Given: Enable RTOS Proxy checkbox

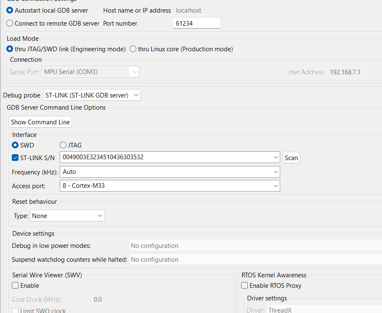Looking at the screenshot, I should coord(244,286).
